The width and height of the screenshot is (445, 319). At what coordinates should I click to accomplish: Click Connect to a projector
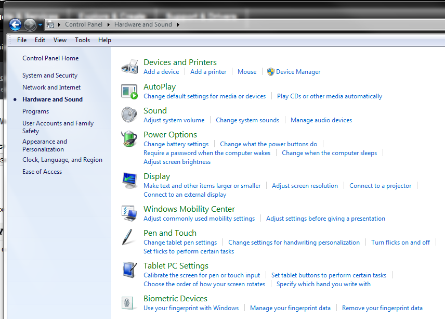(381, 186)
